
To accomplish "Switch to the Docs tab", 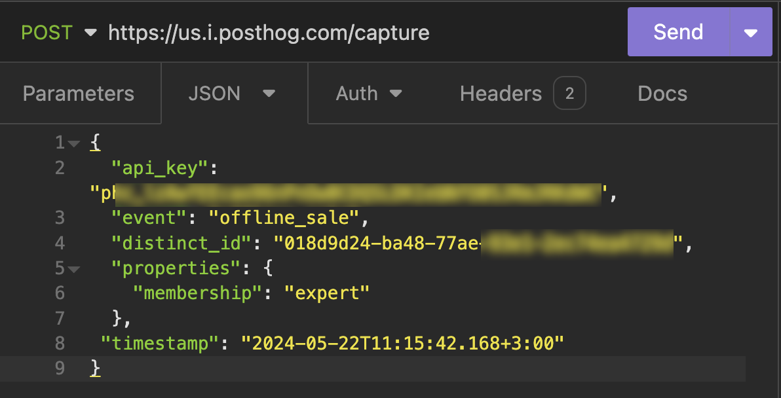I will pyautogui.click(x=662, y=94).
